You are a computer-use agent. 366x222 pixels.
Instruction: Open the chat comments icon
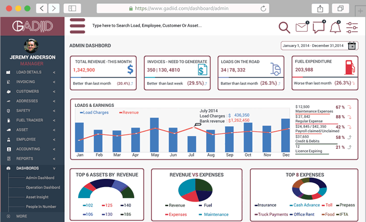319,27
